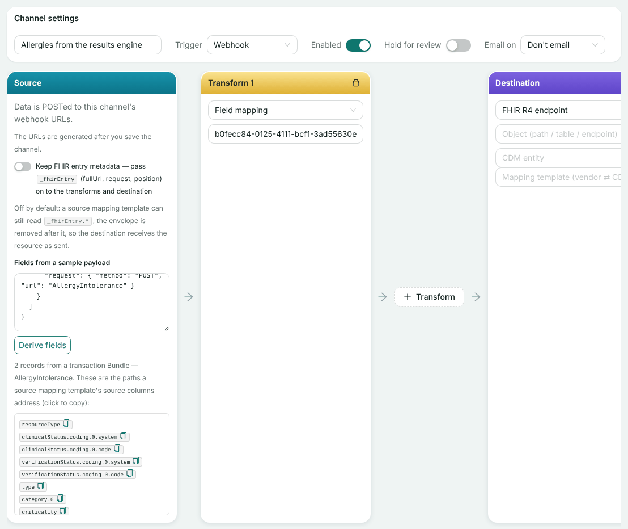The width and height of the screenshot is (628, 529).
Task: Expand the Field mapping type dropdown
Action: [x=286, y=110]
